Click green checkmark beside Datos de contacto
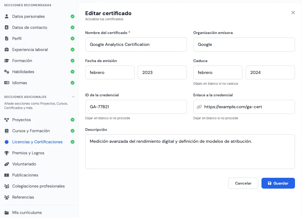Screen dimensions: 302x218 click(x=72, y=27)
